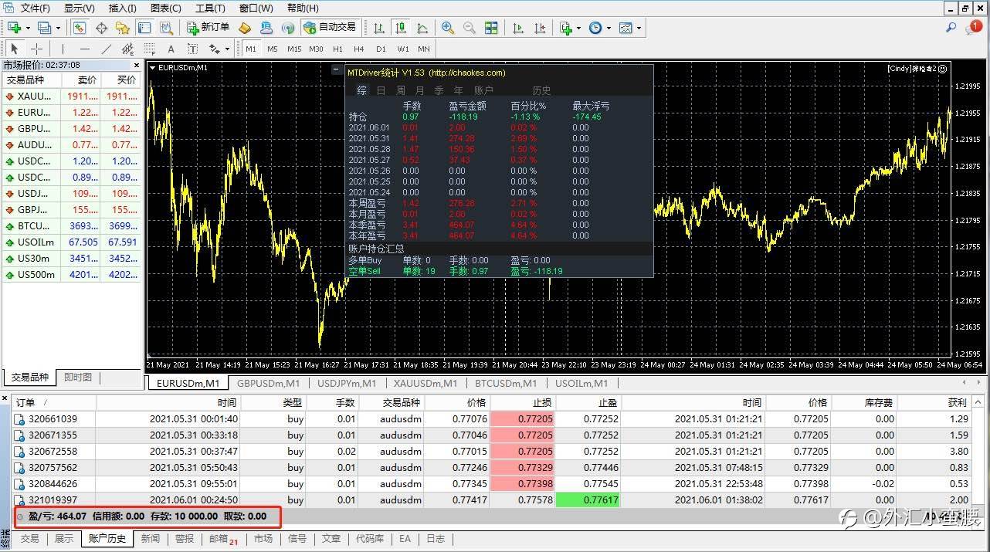The image size is (990, 552).
Task: Open search magnifier at top right
Action: click(x=951, y=28)
